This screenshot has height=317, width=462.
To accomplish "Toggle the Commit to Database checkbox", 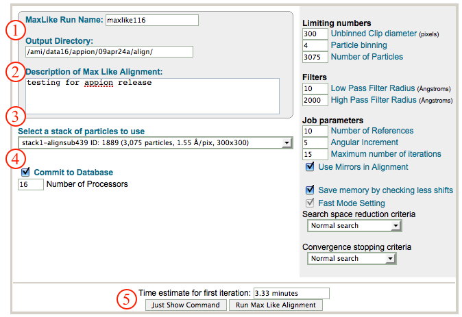I will pos(25,173).
